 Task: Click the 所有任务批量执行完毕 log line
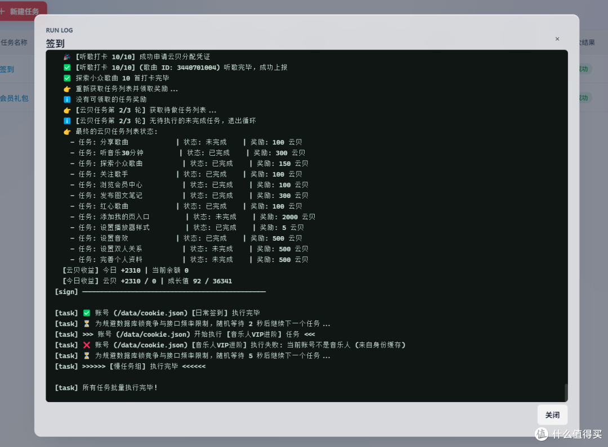coord(106,387)
